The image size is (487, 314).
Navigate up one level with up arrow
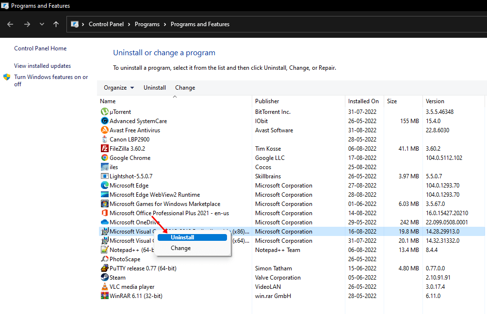click(56, 24)
